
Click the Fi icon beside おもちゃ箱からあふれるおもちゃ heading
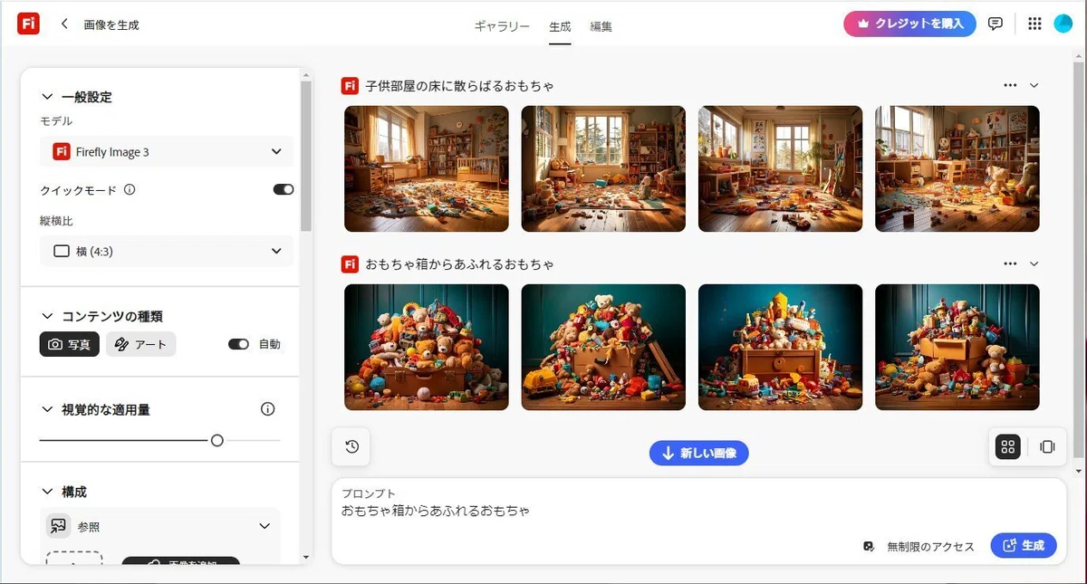coord(350,264)
